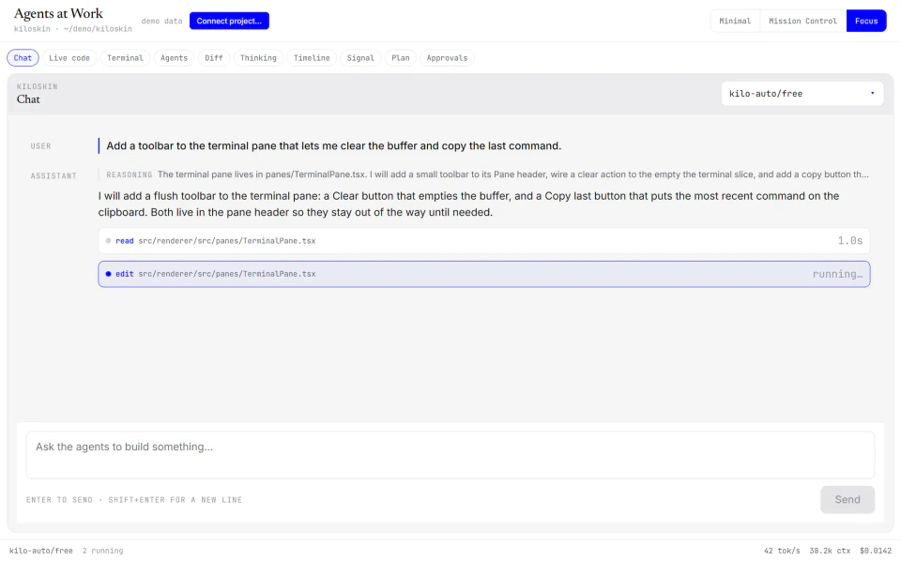Click the 'demo data' label

tap(161, 22)
